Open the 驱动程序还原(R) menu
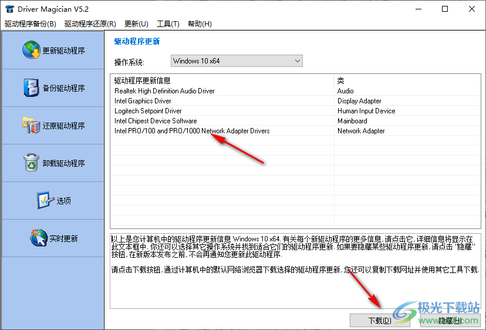The height and width of the screenshot is (330, 486). point(90,24)
